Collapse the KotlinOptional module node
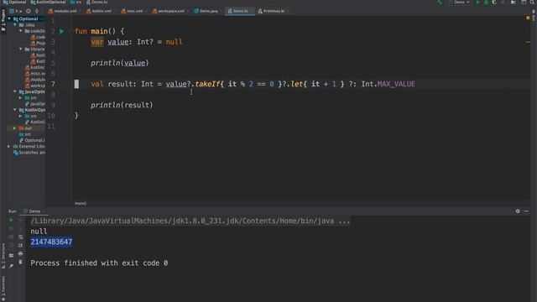The image size is (537, 302). pos(15,110)
